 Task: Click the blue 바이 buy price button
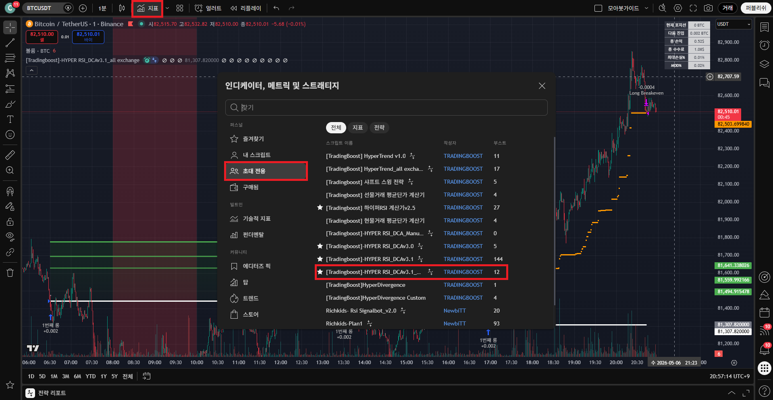(x=88, y=37)
